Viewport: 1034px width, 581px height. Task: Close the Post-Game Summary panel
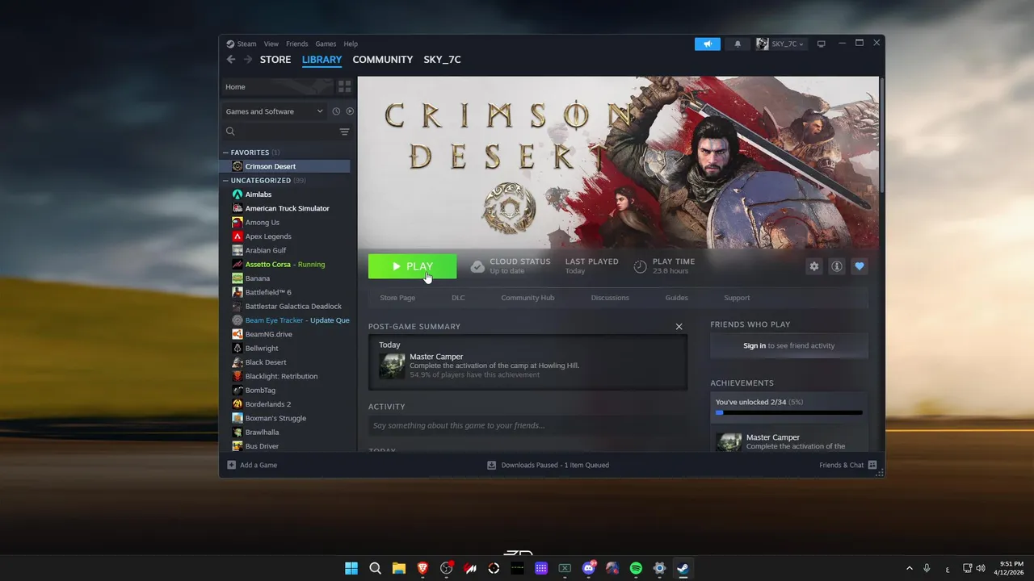click(x=679, y=327)
